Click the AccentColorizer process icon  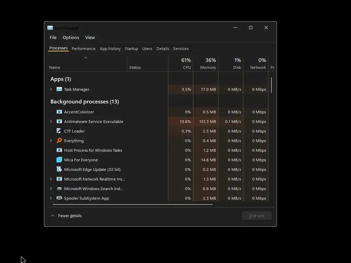tap(59, 112)
